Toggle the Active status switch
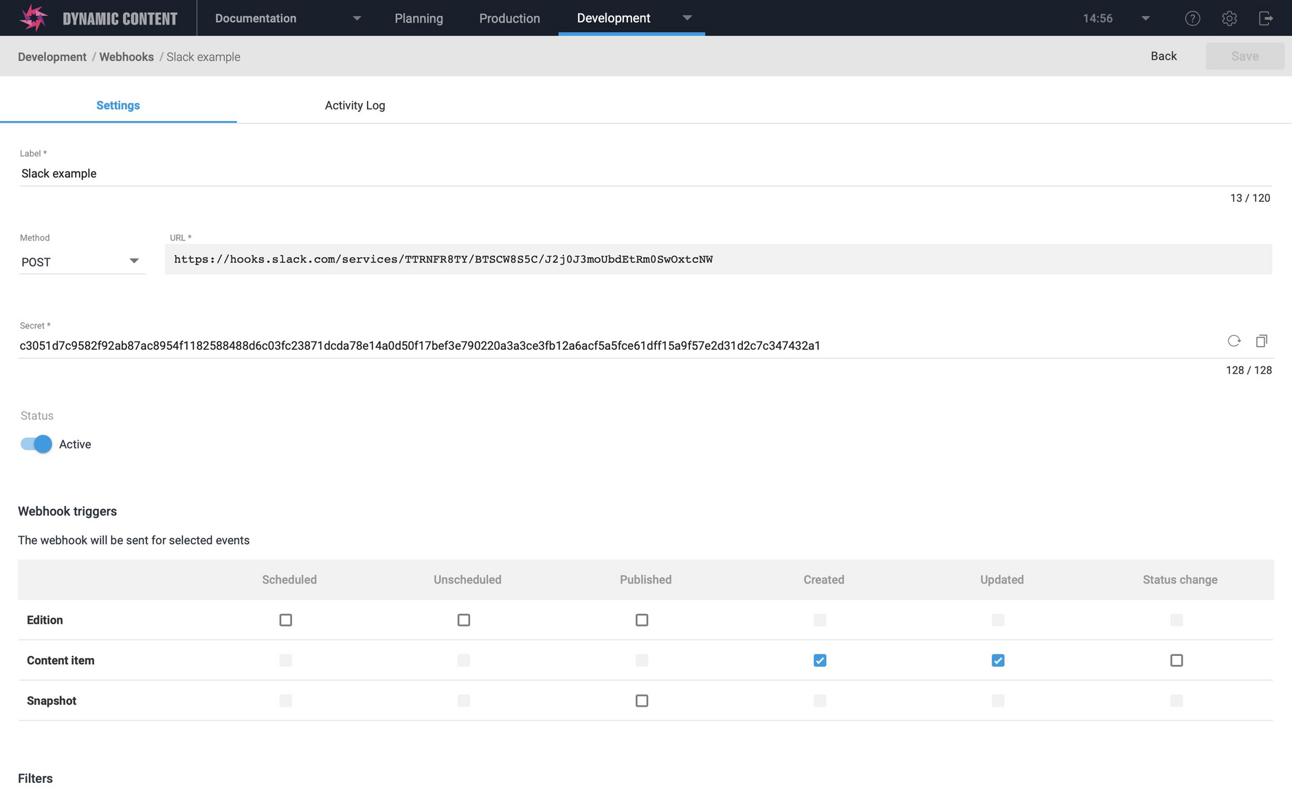 pyautogui.click(x=36, y=444)
